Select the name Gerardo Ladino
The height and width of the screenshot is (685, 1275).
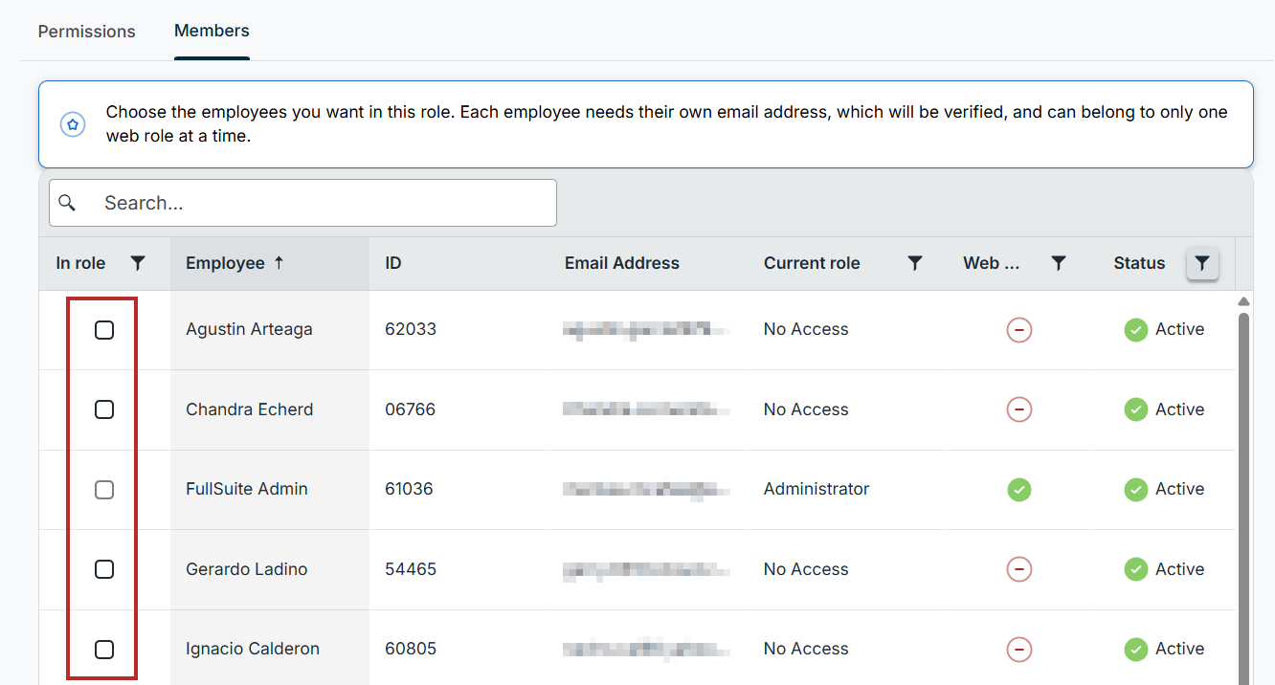click(x=247, y=569)
